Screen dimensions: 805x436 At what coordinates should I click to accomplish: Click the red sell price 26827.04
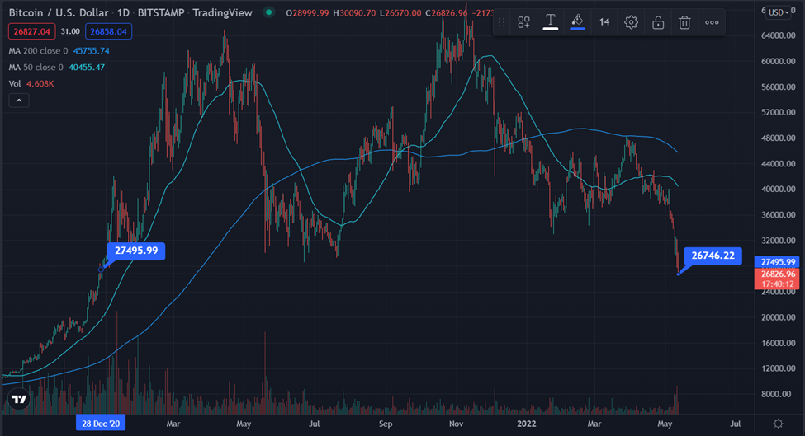32,32
